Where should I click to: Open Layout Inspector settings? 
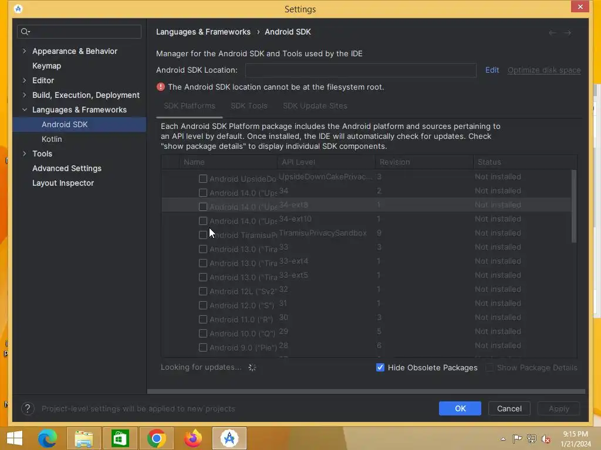click(63, 183)
